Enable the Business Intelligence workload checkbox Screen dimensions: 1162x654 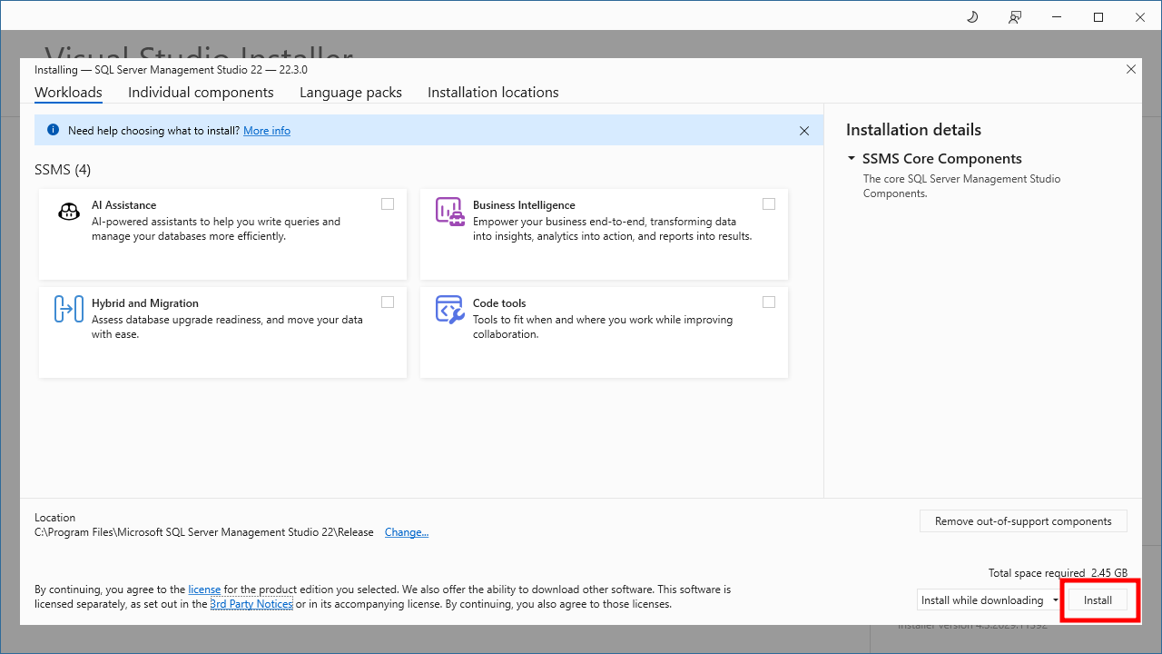[x=769, y=204]
